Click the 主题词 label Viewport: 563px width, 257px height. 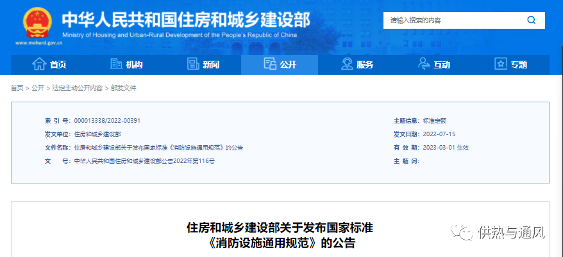coord(407,161)
